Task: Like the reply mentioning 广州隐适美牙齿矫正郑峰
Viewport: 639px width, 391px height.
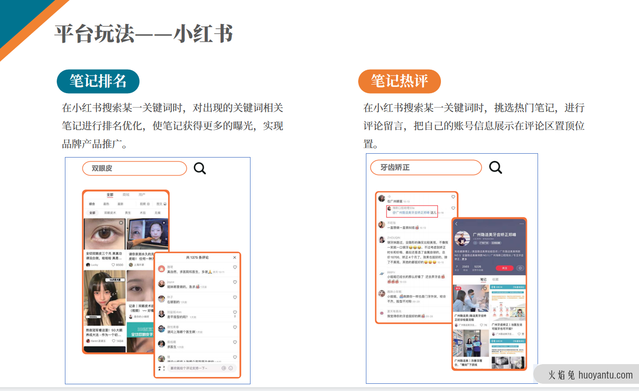Action: (453, 208)
